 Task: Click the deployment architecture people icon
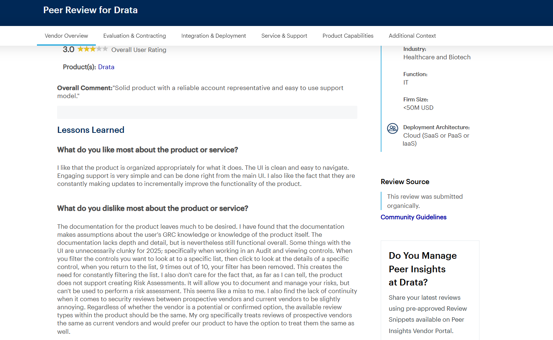(x=392, y=128)
